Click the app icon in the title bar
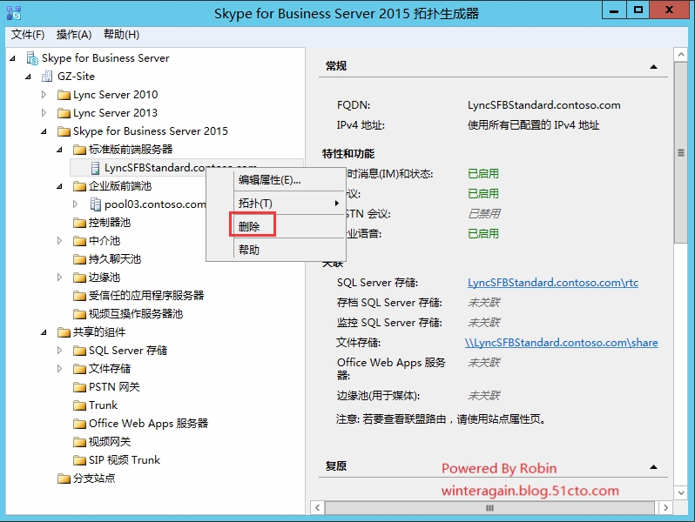The height and width of the screenshot is (522, 695). (x=14, y=13)
